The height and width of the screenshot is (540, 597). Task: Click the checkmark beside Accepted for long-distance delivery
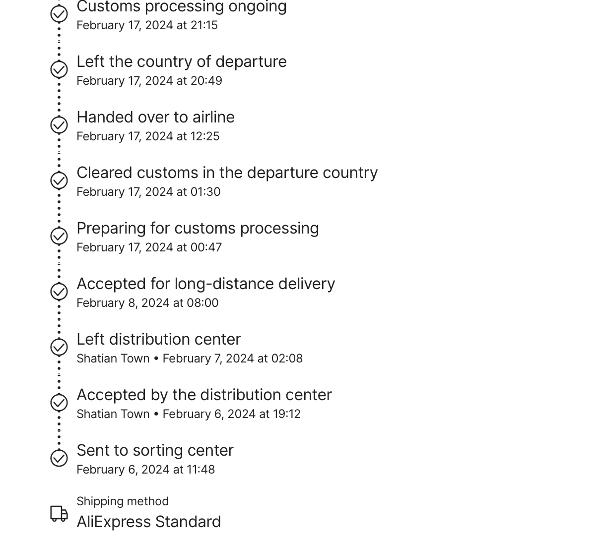click(59, 292)
